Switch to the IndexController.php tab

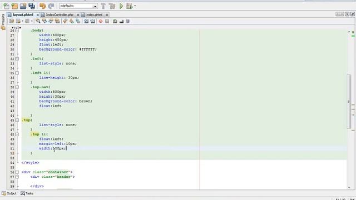[x=60, y=14]
